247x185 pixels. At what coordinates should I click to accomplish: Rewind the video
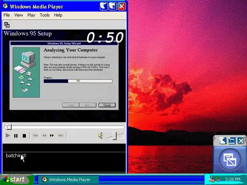click(44, 135)
